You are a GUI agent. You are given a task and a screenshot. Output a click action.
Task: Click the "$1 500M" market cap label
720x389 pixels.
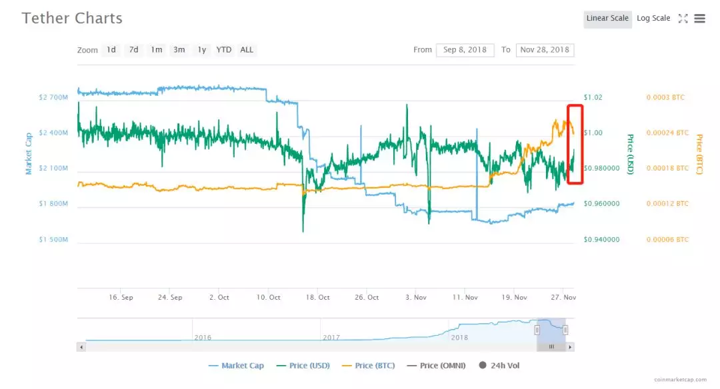point(53,239)
